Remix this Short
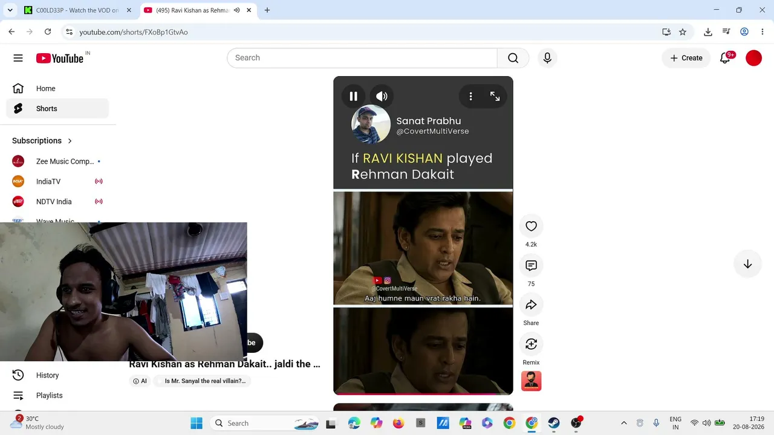 pyautogui.click(x=531, y=344)
